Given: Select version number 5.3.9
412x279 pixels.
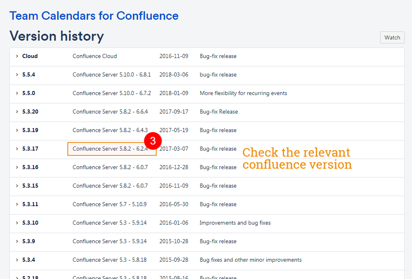Looking at the screenshot, I should point(28,241).
